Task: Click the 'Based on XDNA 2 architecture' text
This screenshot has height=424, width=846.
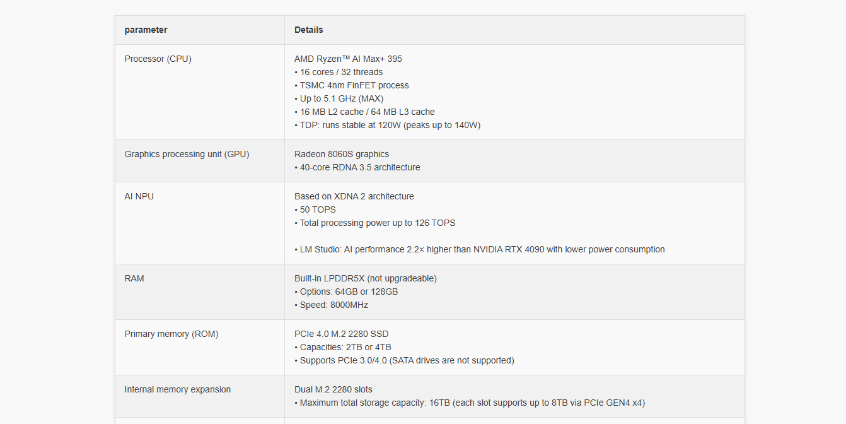Action: [354, 196]
